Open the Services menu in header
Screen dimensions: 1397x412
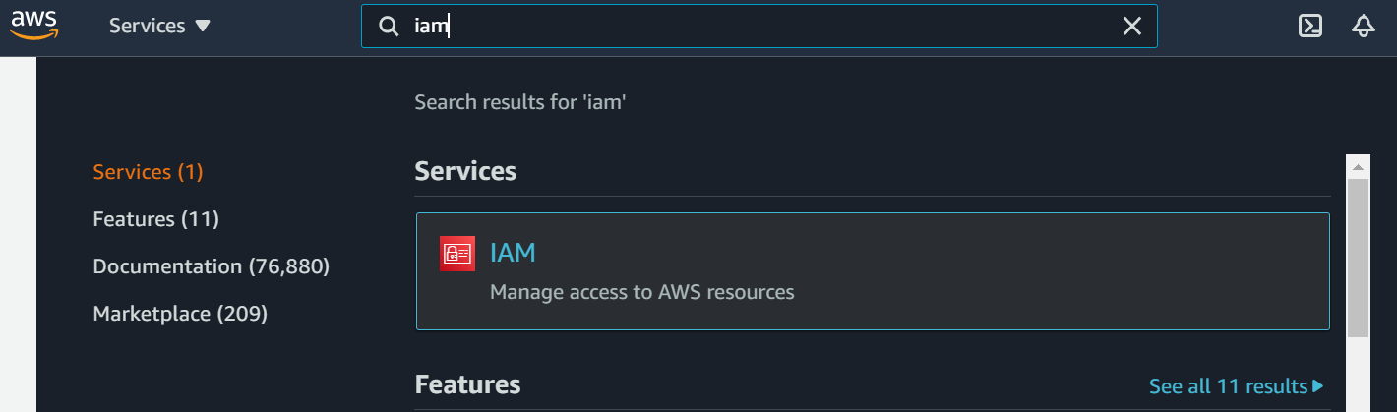(x=159, y=27)
